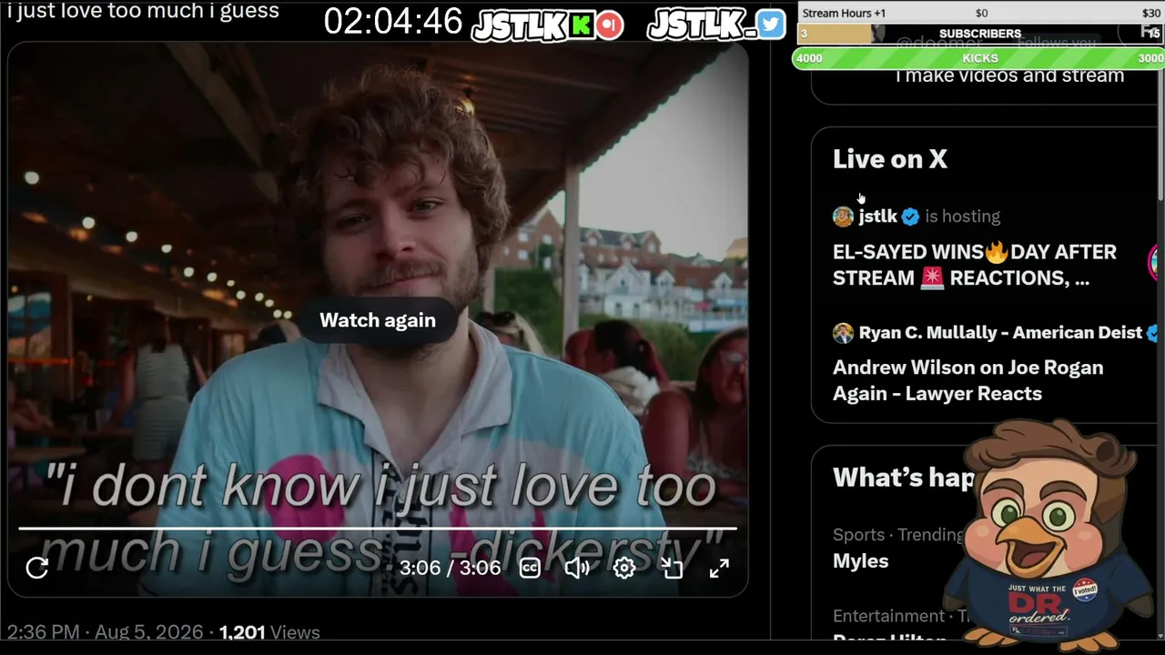This screenshot has width=1165, height=655.
Task: Open the post timestamp 2:36 PM · Aug 5, 2026
Action: pyautogui.click(x=105, y=632)
